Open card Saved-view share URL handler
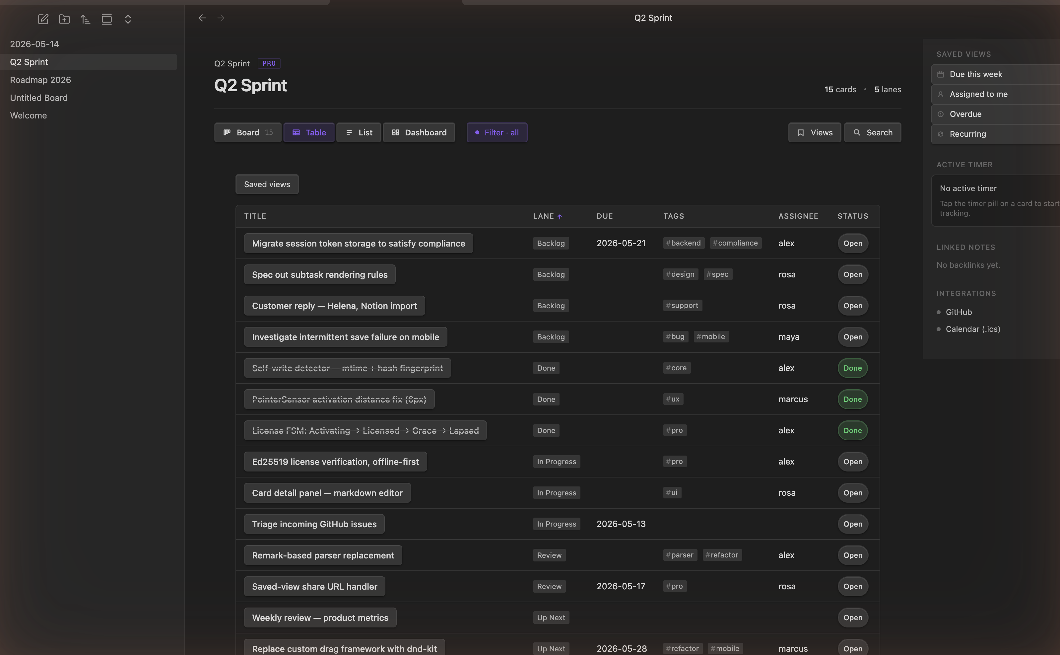The image size is (1060, 655). pos(314,587)
